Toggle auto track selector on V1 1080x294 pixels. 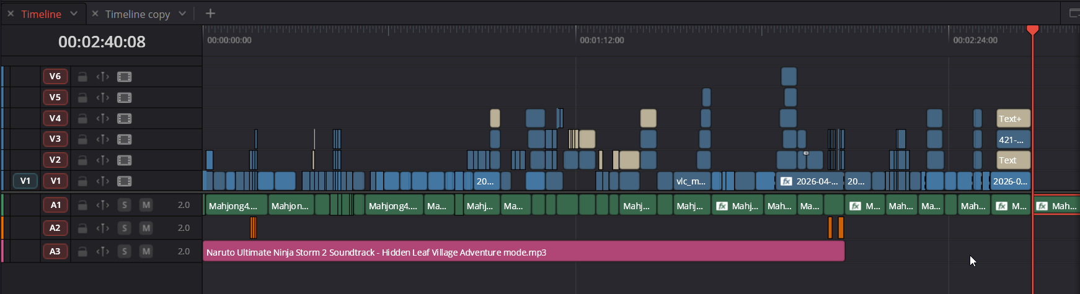tap(102, 181)
